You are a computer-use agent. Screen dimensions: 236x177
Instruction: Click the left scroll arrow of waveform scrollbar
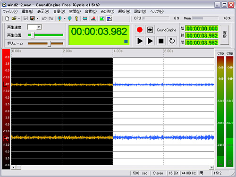tap(14, 167)
